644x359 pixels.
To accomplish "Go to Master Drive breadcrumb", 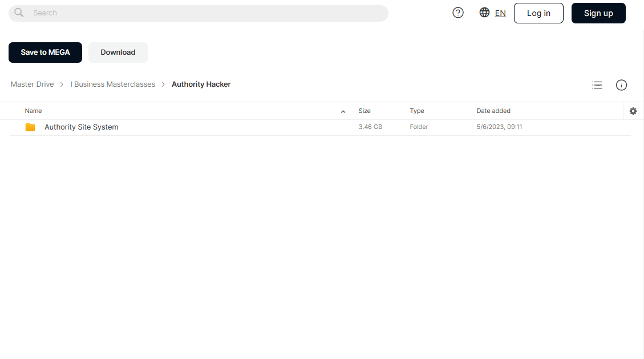I will click(x=32, y=84).
